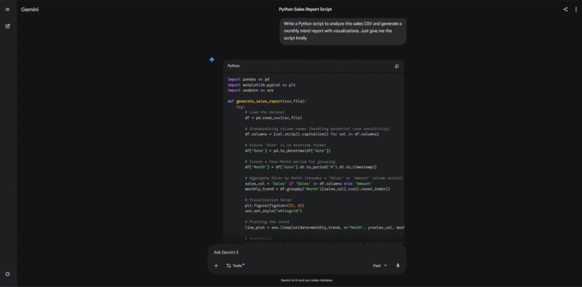
Task: Activate the microphone voice input
Action: (398, 265)
